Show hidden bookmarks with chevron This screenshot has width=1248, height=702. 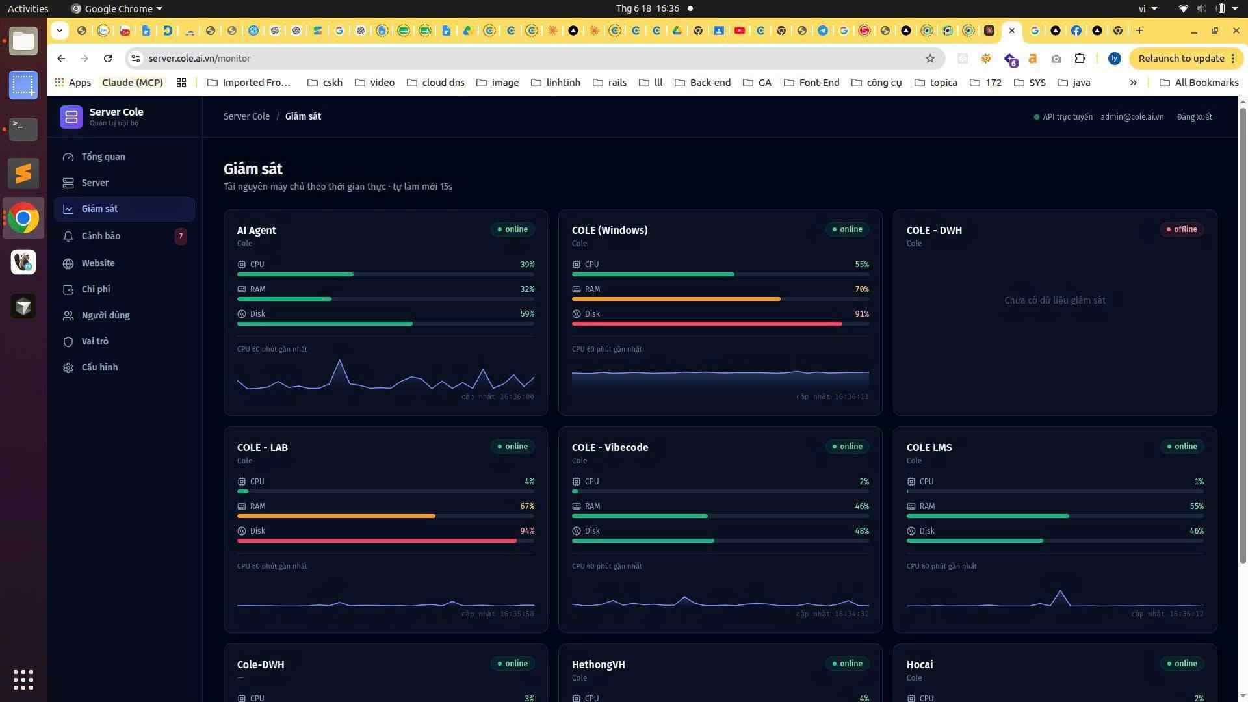click(1133, 83)
